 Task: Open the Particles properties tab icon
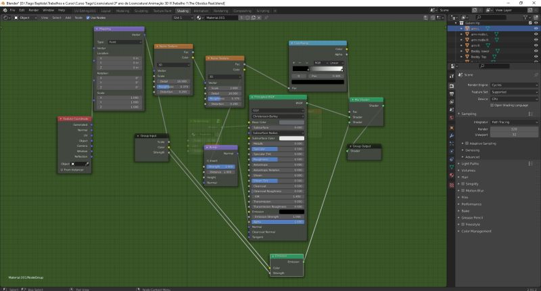click(452, 143)
